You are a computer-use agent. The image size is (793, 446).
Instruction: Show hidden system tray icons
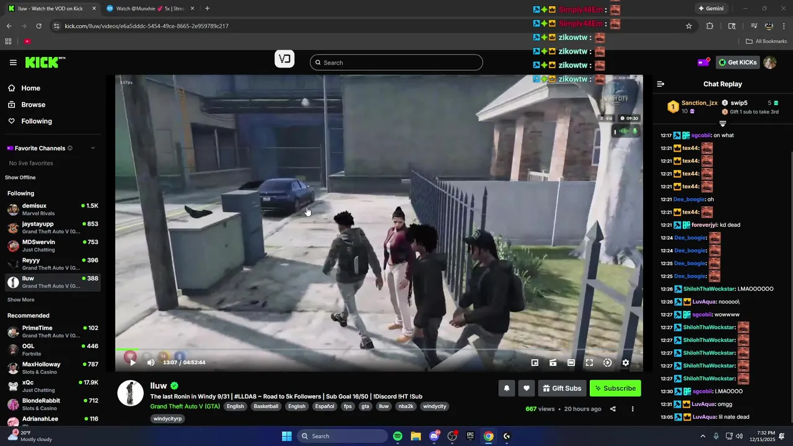click(703, 436)
